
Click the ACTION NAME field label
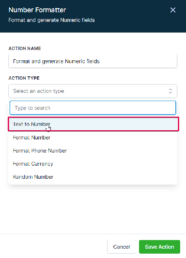point(25,49)
